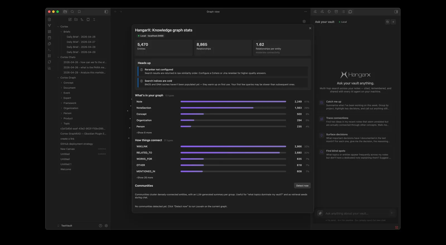Choose the Find blind spots suggestion
Viewport: 446px width, 245px height.
tap(355, 154)
